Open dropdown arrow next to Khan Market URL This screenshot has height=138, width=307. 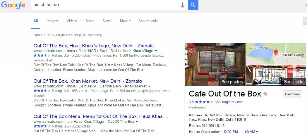[x=149, y=86]
